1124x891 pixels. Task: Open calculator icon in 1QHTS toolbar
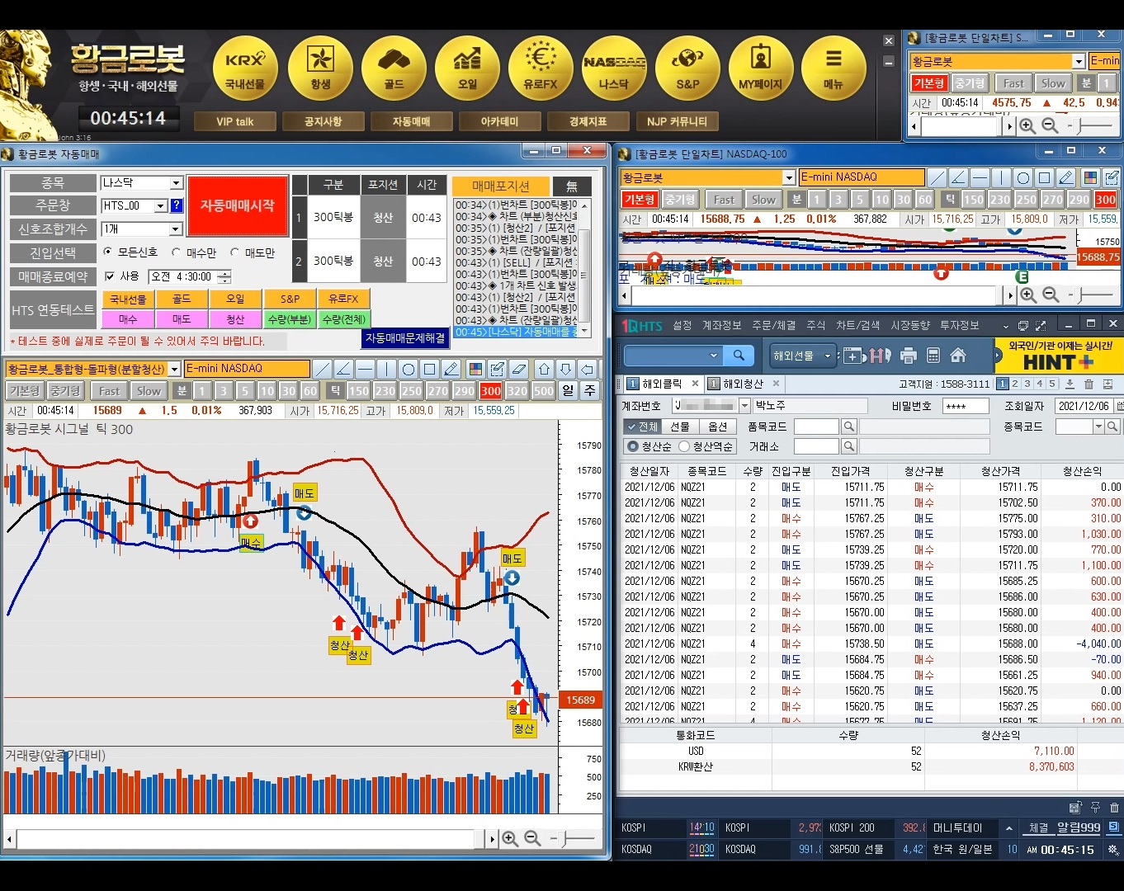[x=933, y=356]
